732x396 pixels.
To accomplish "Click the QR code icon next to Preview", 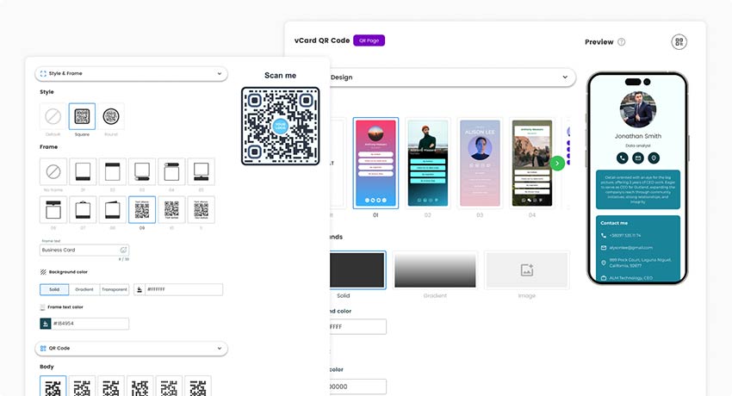I will coord(679,42).
